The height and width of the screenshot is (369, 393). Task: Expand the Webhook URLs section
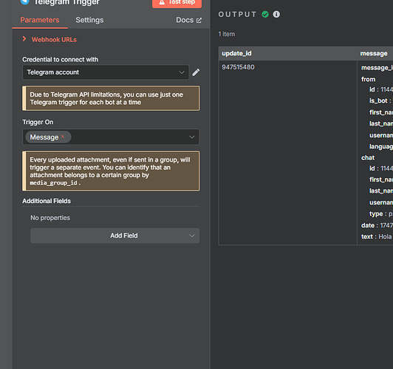(x=24, y=39)
